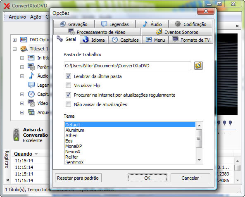Click the conversion traffic light icon
This screenshot has width=245, height=197.
point(17,135)
